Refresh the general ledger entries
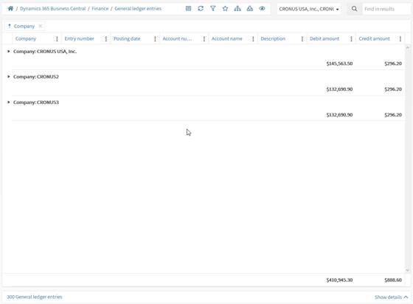Viewport: 413px width, 304px height. [x=201, y=8]
